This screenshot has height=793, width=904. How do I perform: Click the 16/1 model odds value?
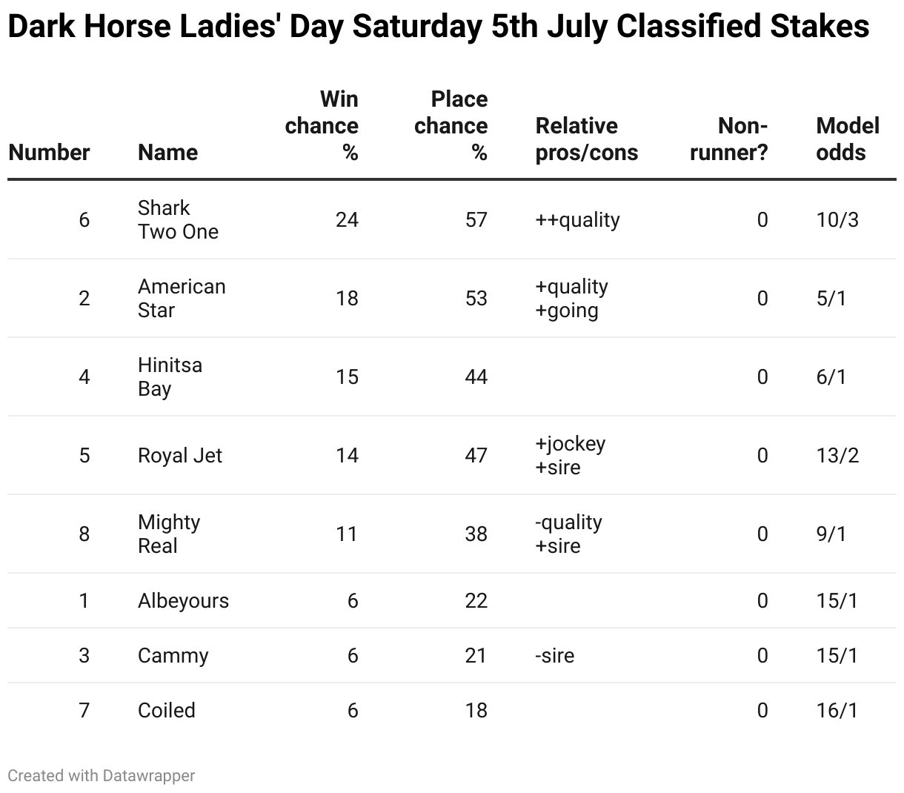point(837,710)
